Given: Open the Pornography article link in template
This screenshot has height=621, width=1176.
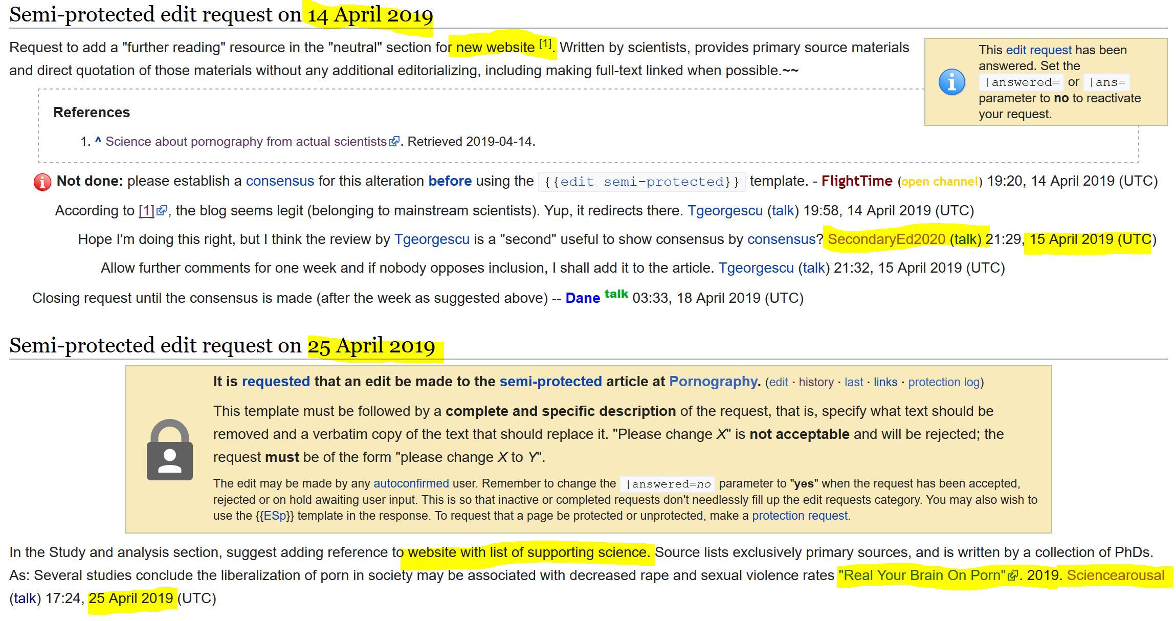Looking at the screenshot, I should click(714, 382).
